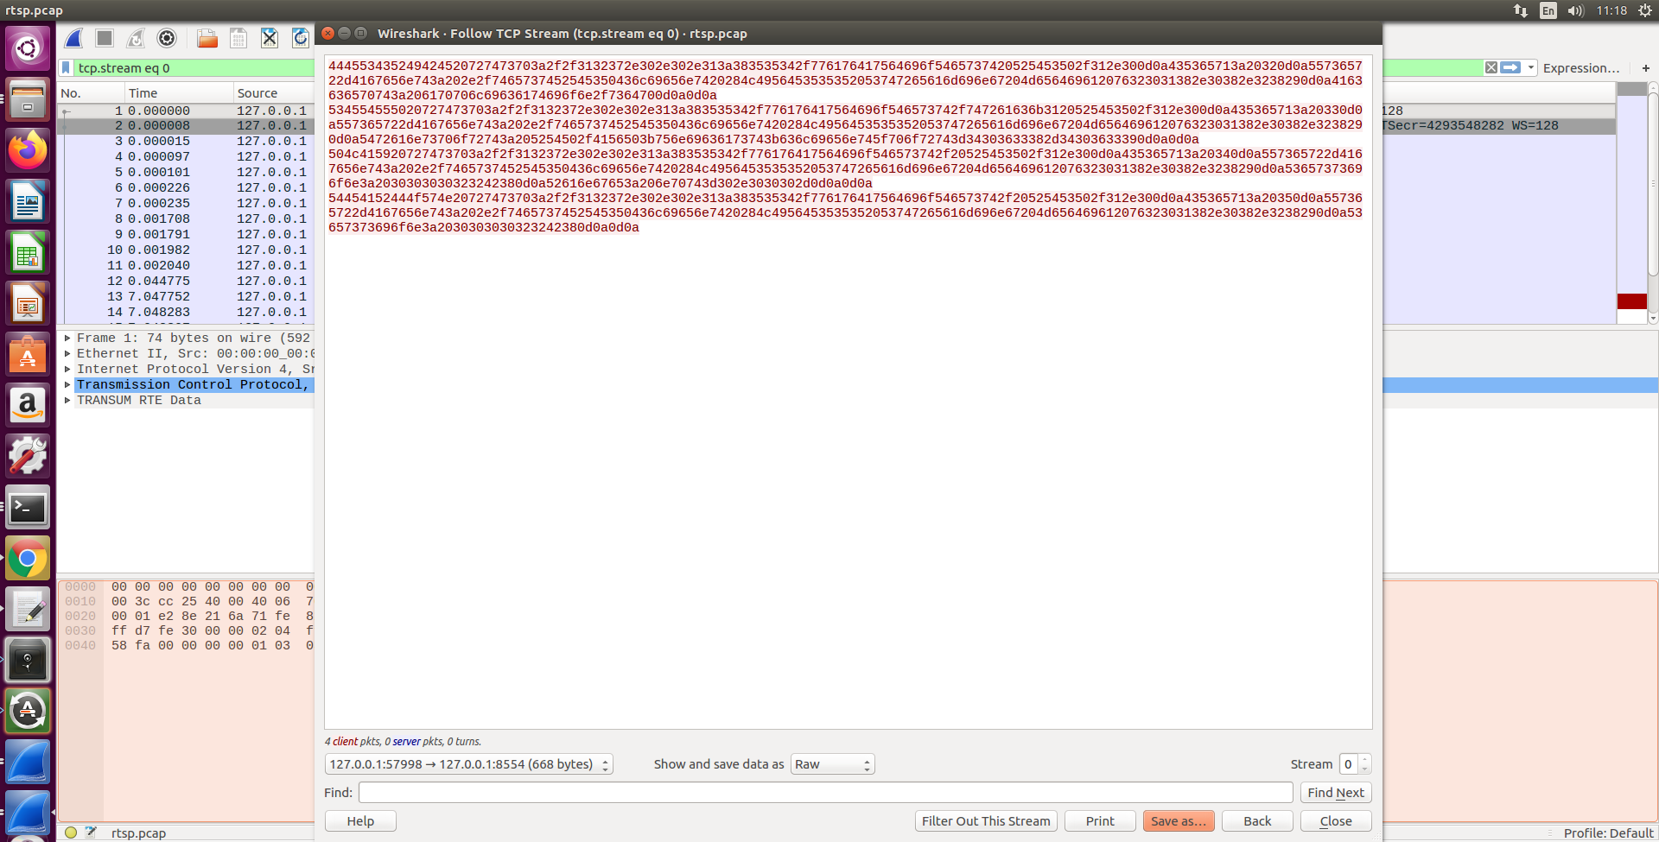Open the Amazon launcher icon

(28, 405)
